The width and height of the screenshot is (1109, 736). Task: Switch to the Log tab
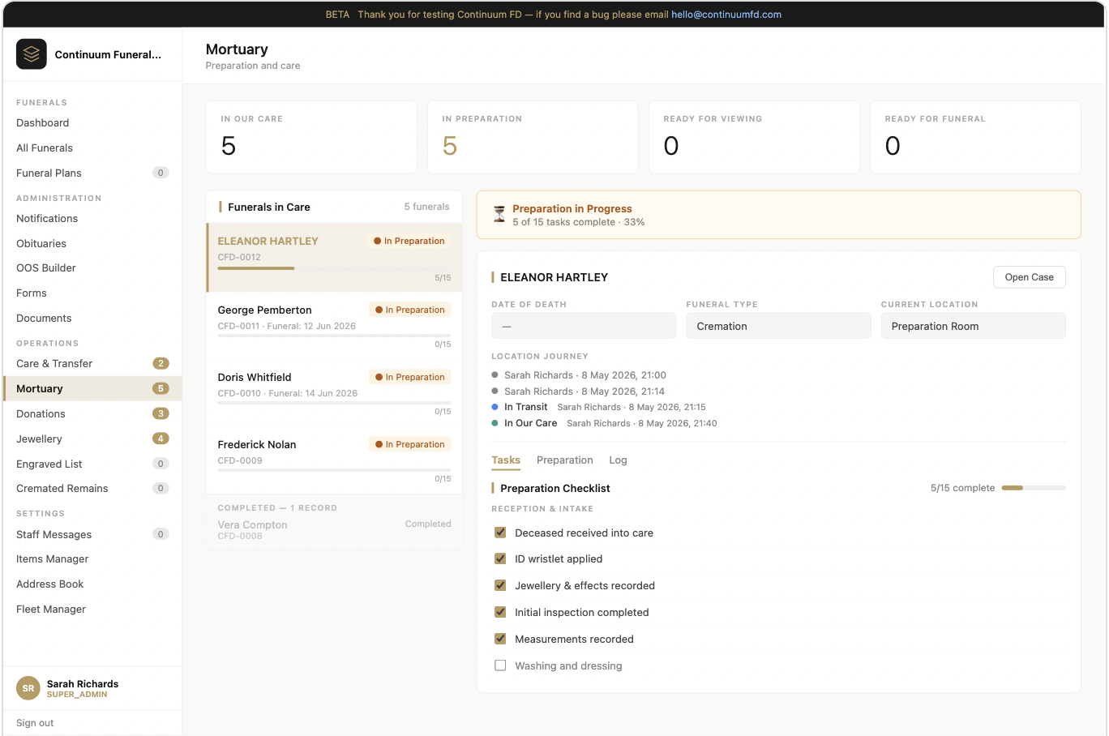coord(618,460)
